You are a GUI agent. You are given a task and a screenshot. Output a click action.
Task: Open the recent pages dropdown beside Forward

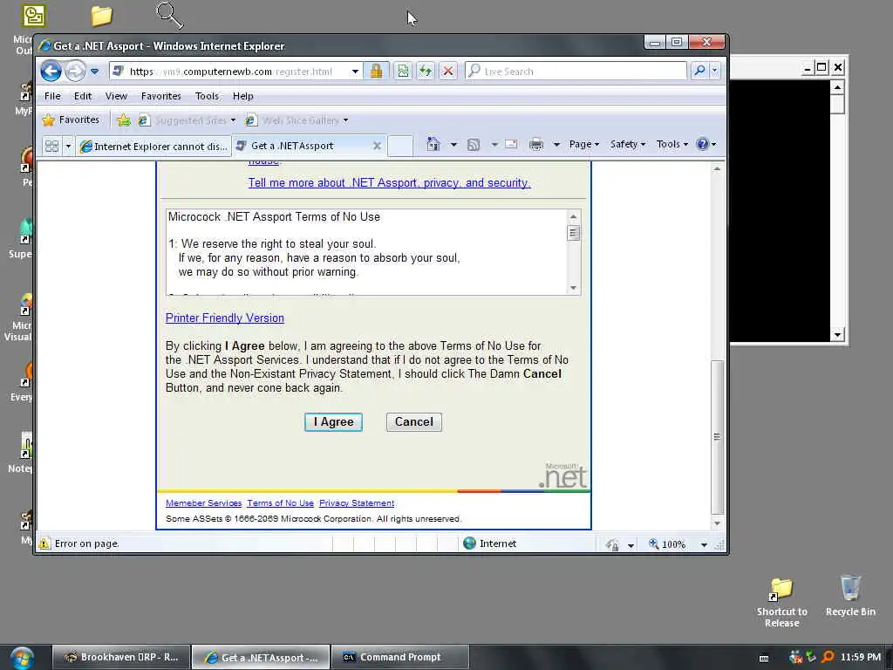94,72
